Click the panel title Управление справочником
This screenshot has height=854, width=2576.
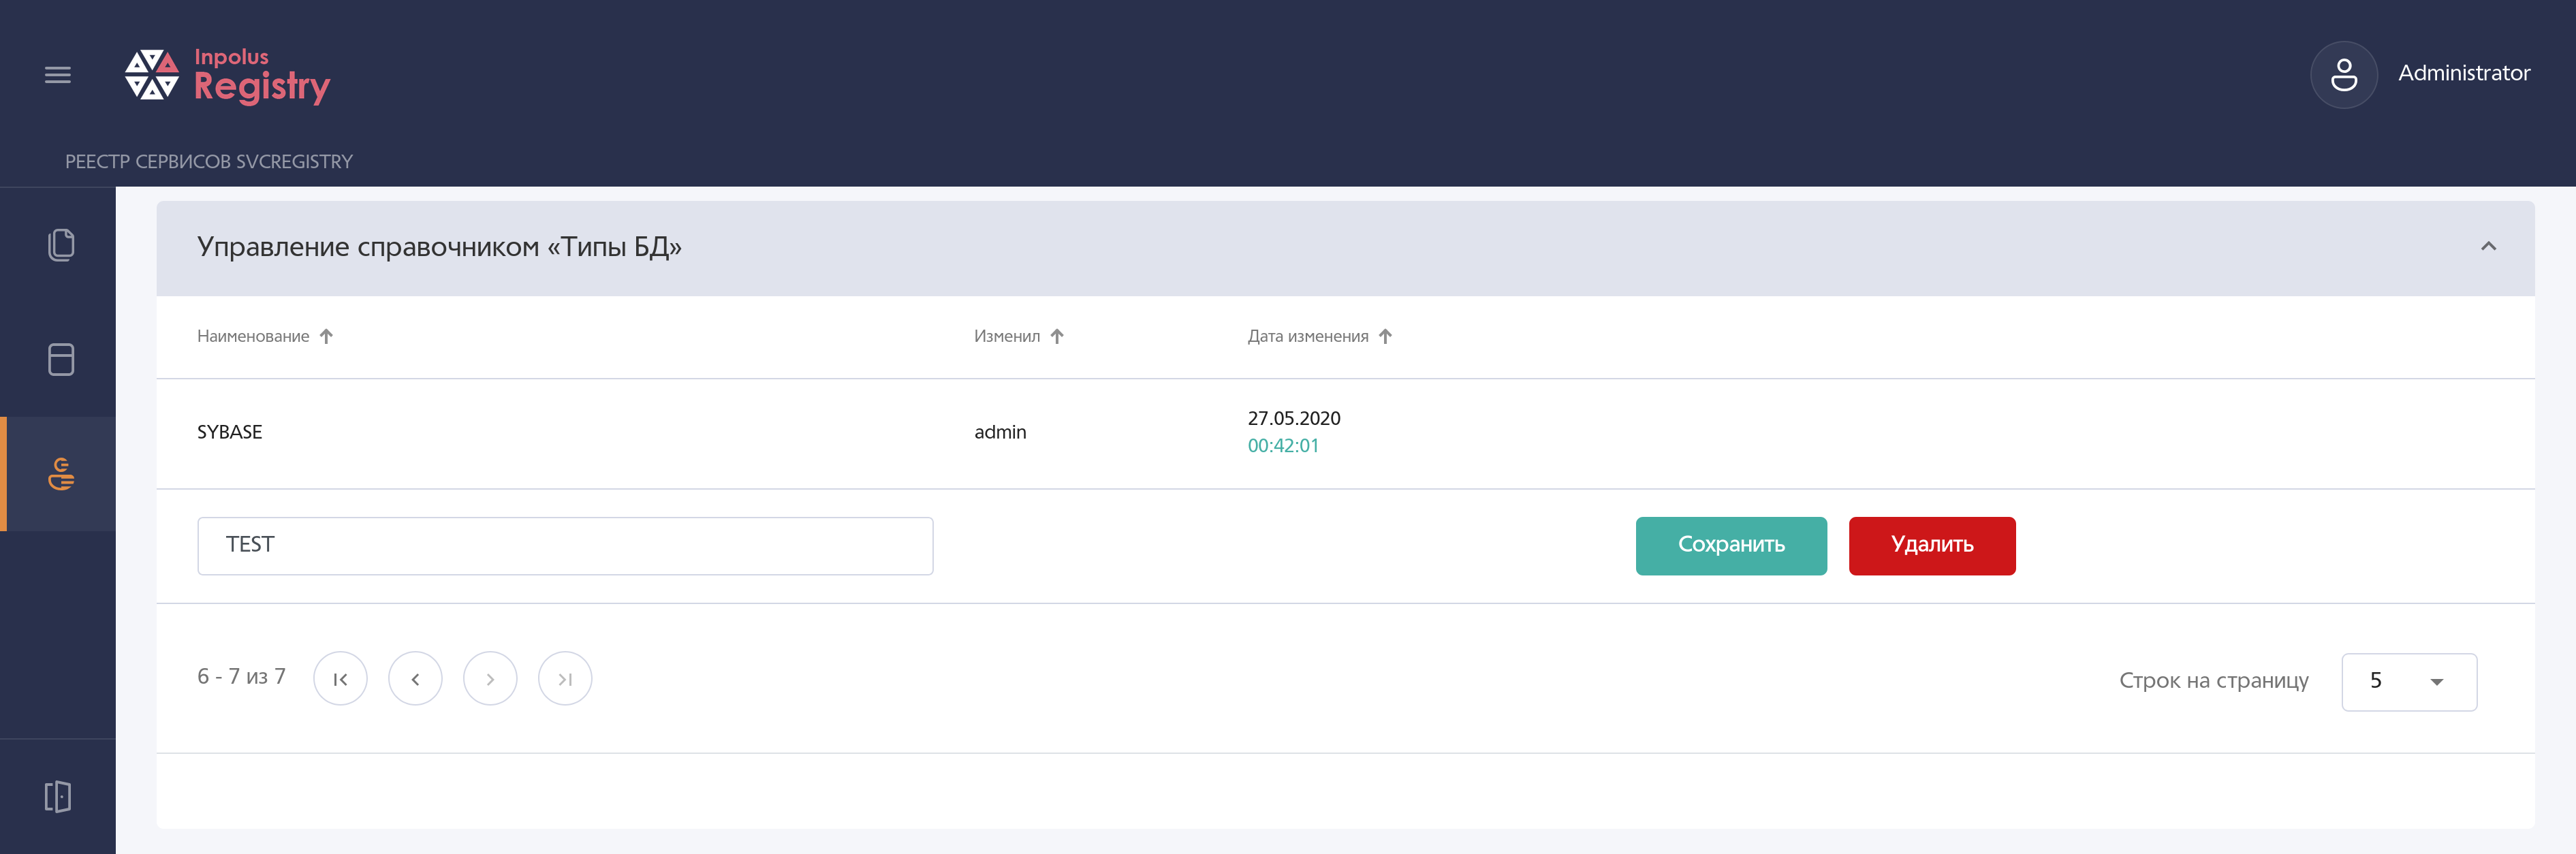click(x=439, y=247)
